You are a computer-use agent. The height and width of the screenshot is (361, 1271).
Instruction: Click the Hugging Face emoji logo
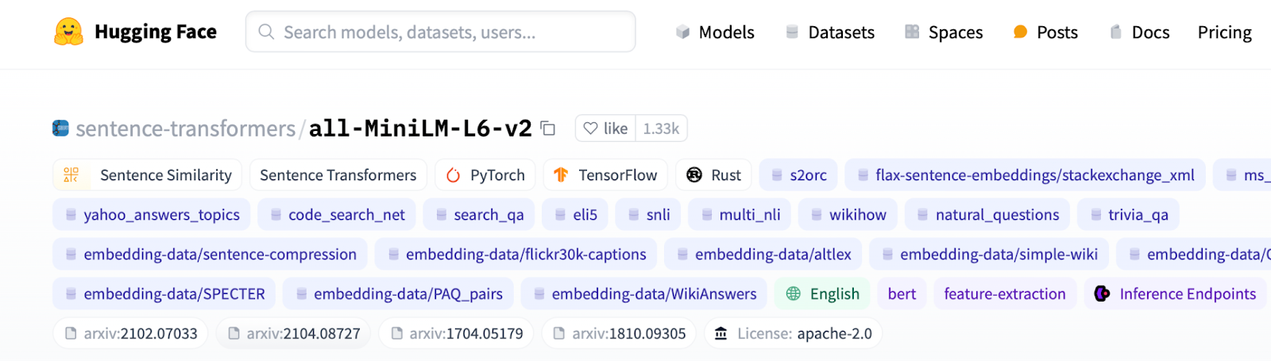click(x=69, y=32)
